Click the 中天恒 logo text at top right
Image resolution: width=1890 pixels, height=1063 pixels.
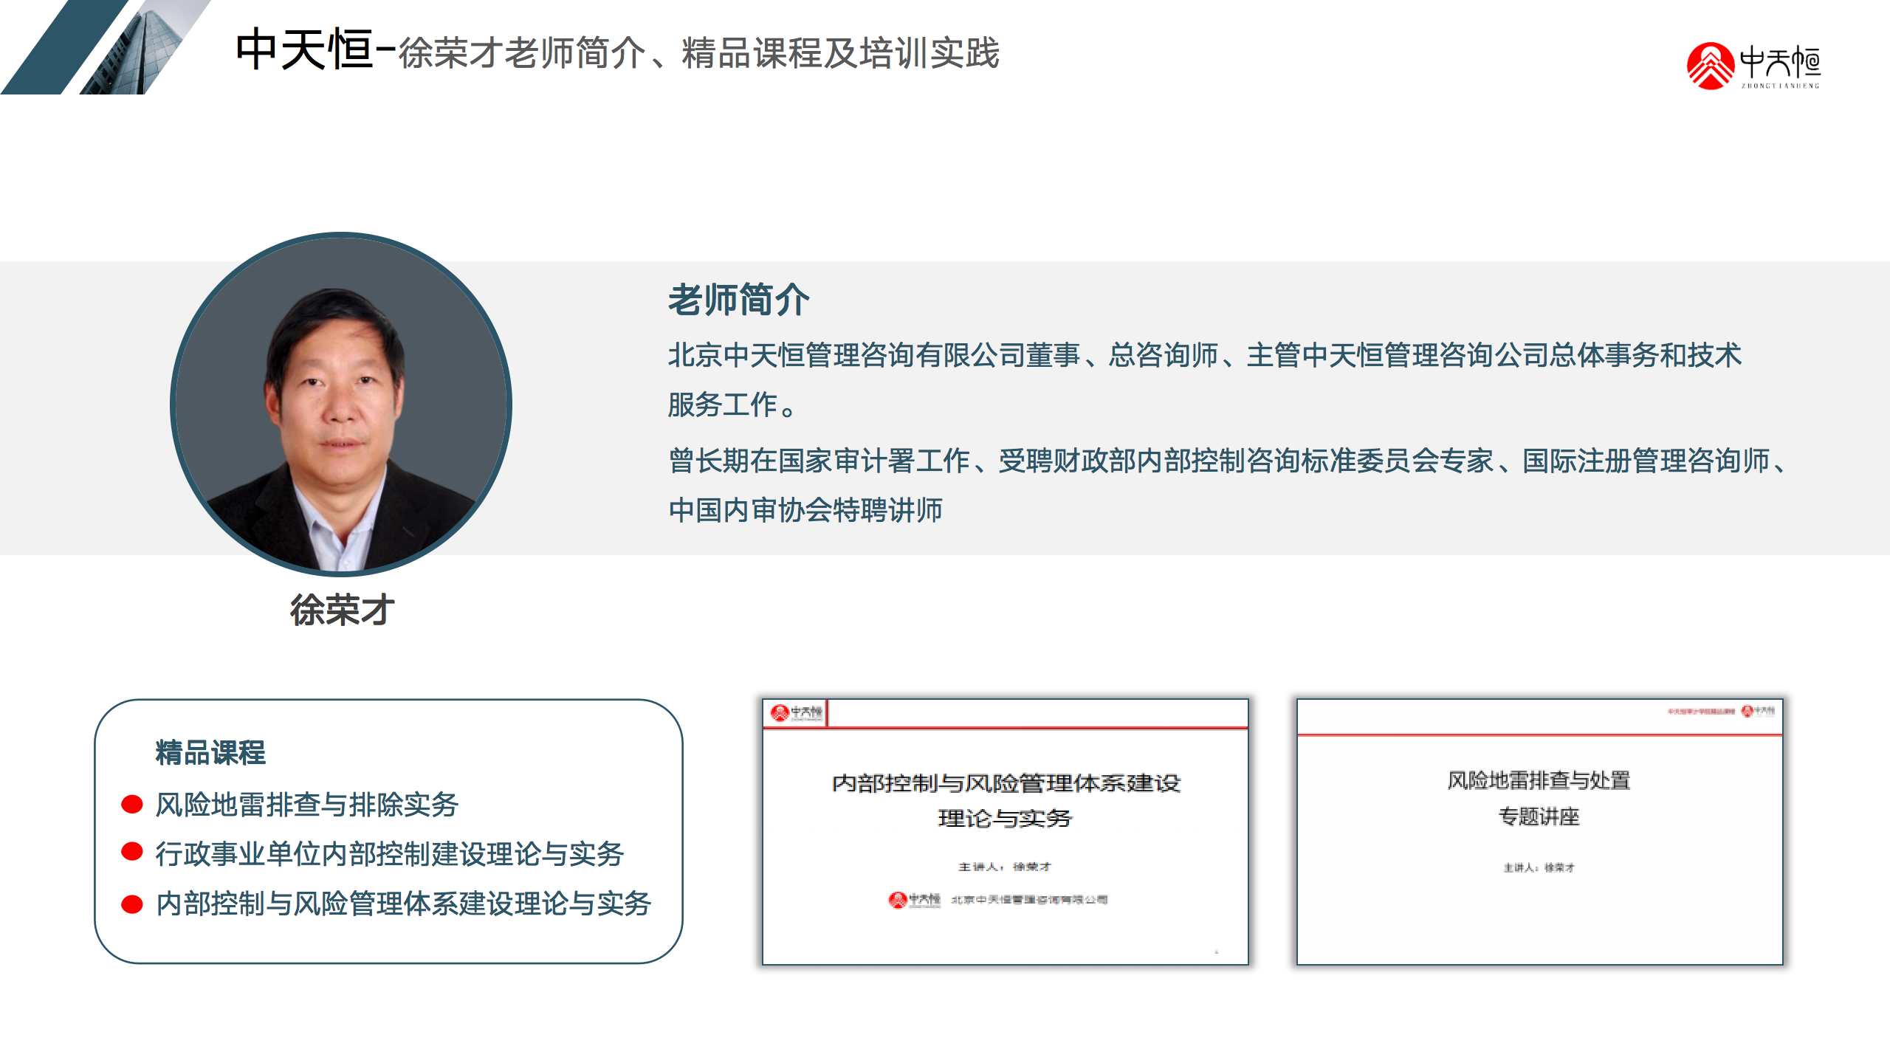tap(1780, 62)
